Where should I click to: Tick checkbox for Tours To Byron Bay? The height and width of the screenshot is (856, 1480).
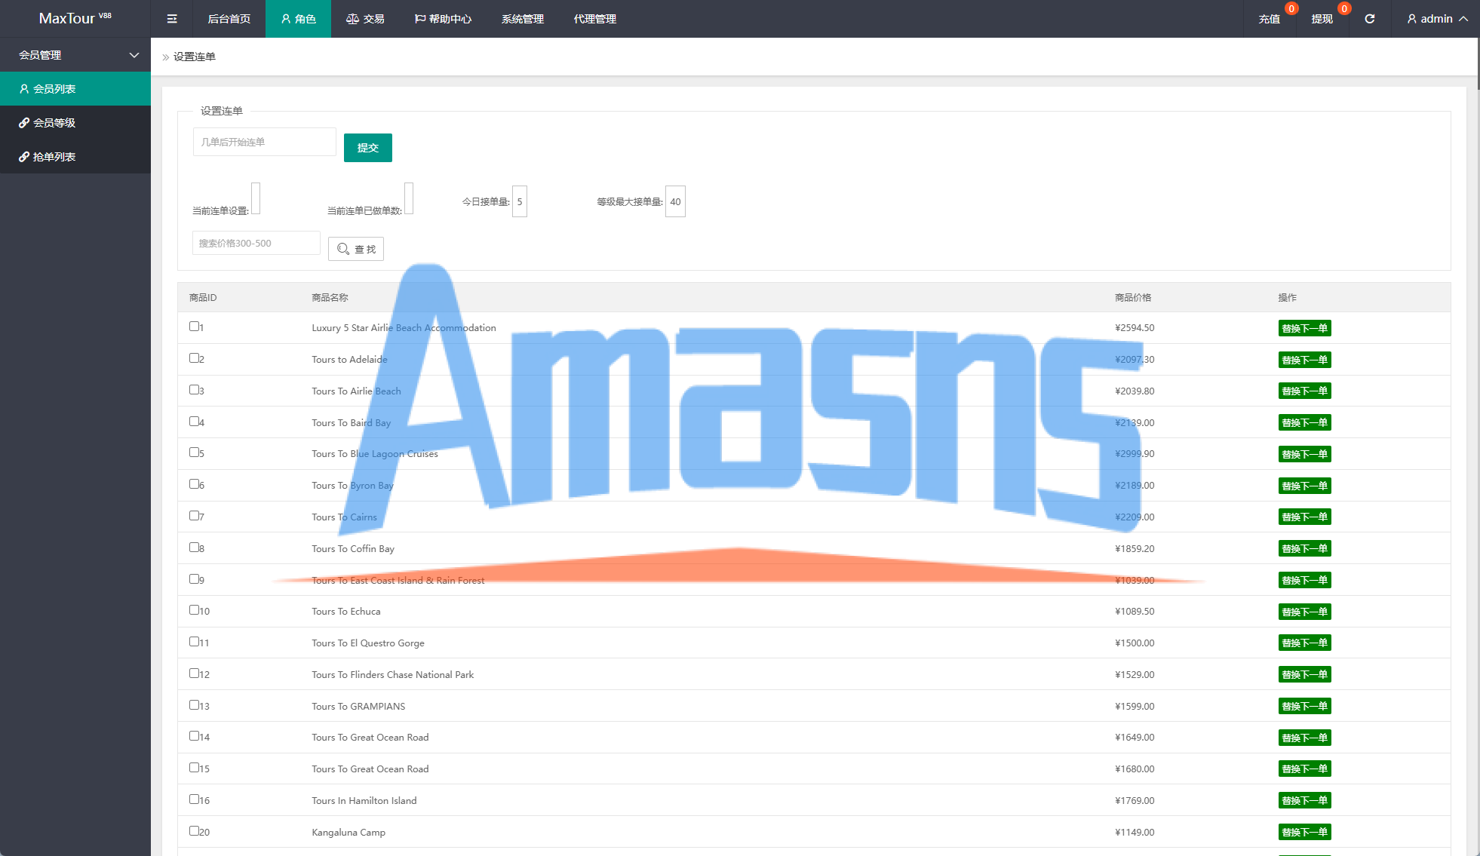194,484
